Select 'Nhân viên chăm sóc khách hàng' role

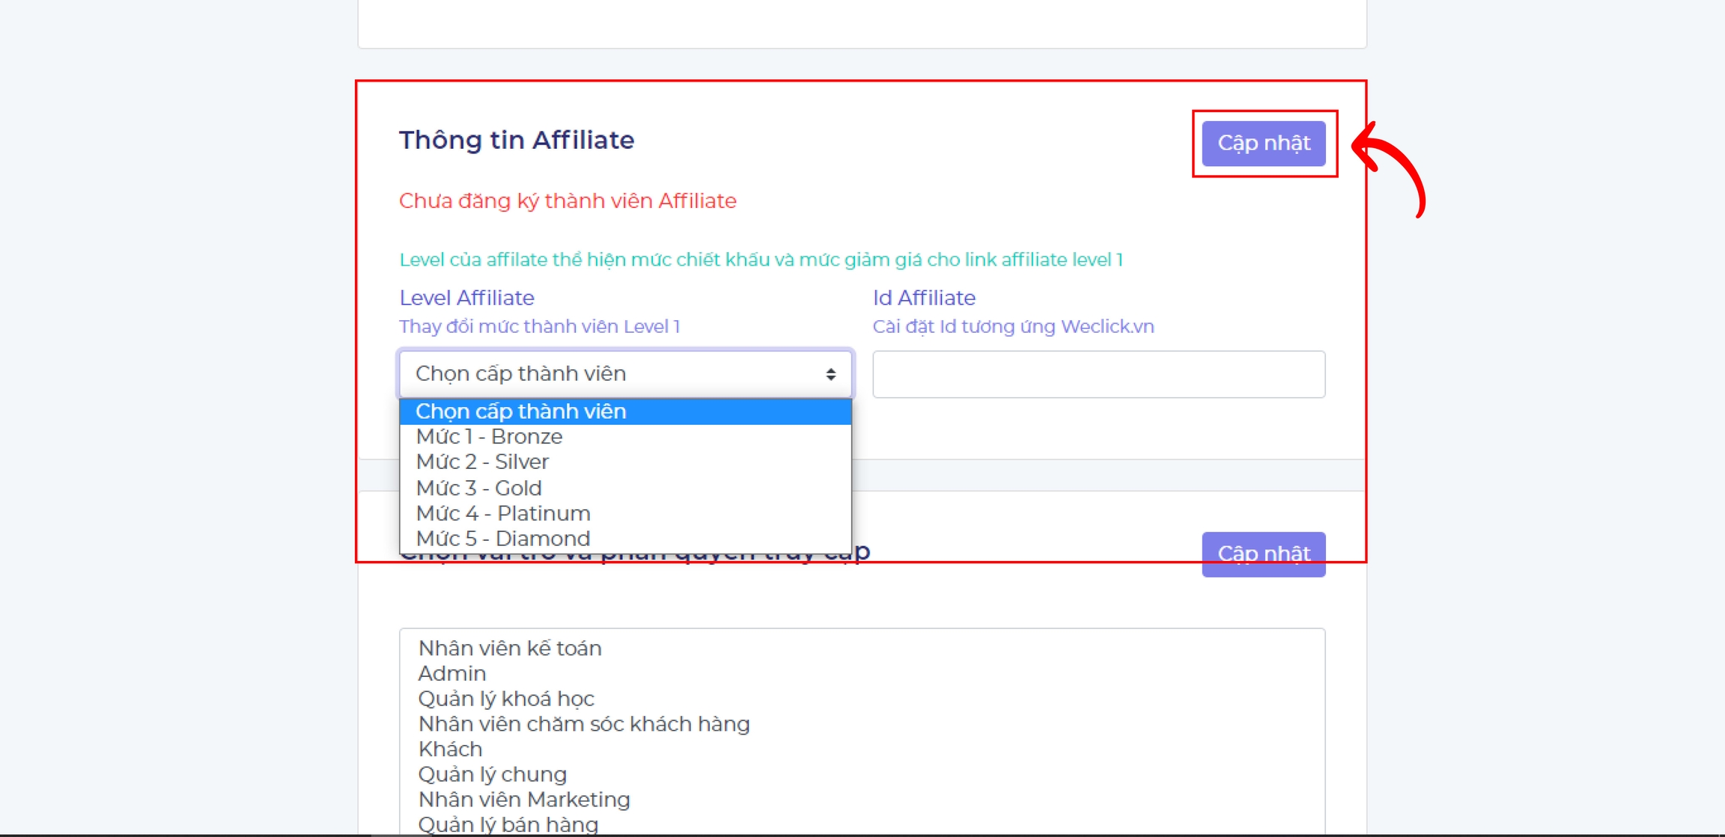[x=584, y=724]
